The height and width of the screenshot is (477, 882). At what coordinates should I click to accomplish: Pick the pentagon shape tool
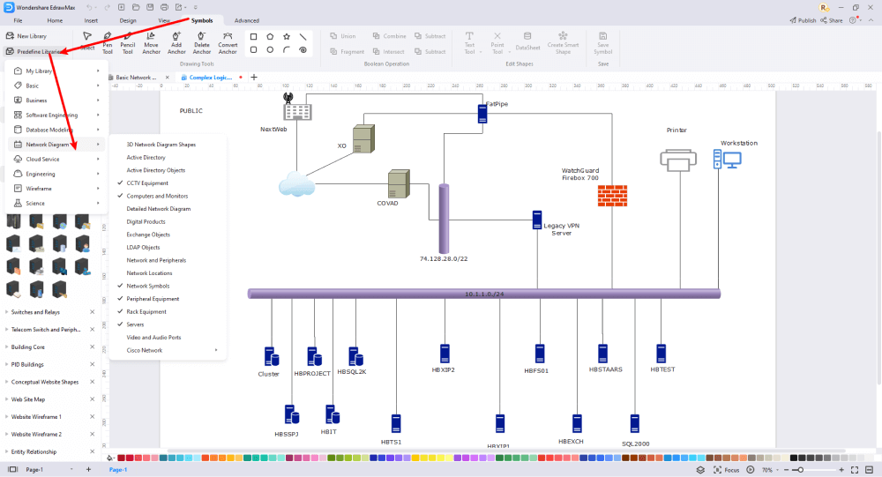point(270,36)
